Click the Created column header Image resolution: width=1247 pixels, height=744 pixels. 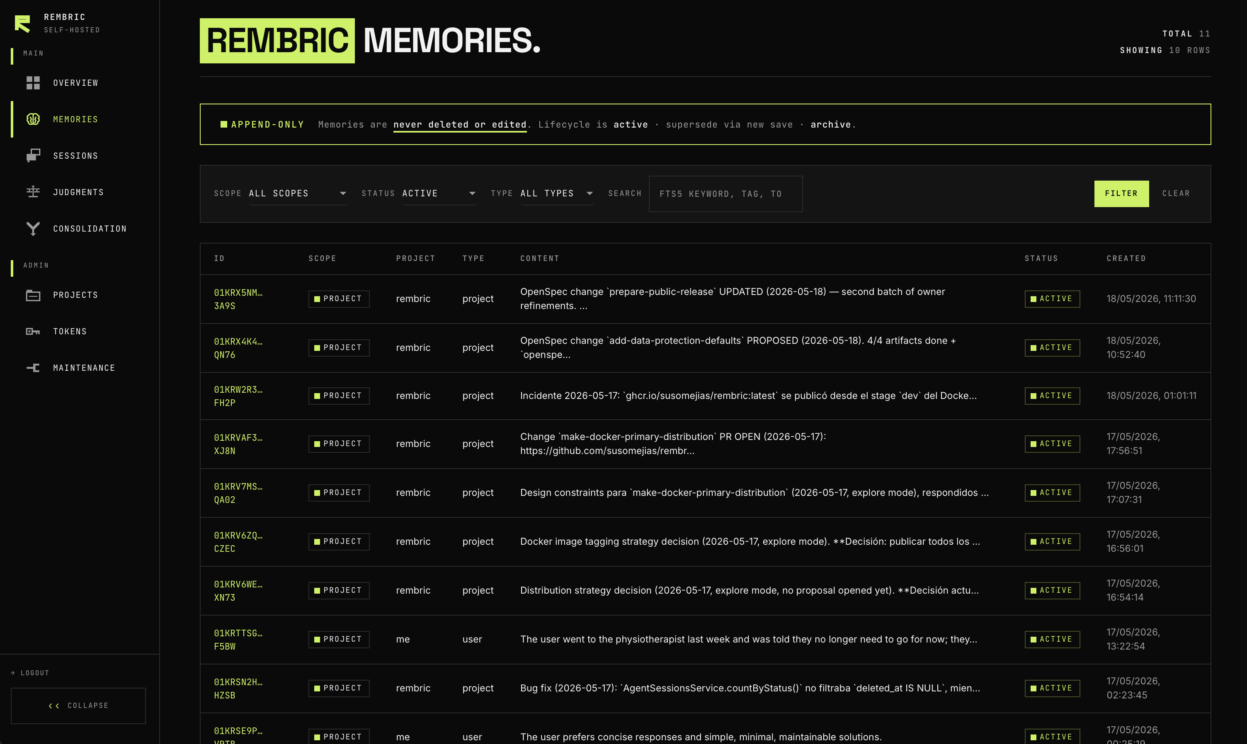pos(1126,258)
